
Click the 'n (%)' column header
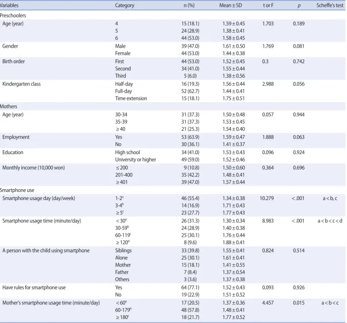(x=189, y=5)
